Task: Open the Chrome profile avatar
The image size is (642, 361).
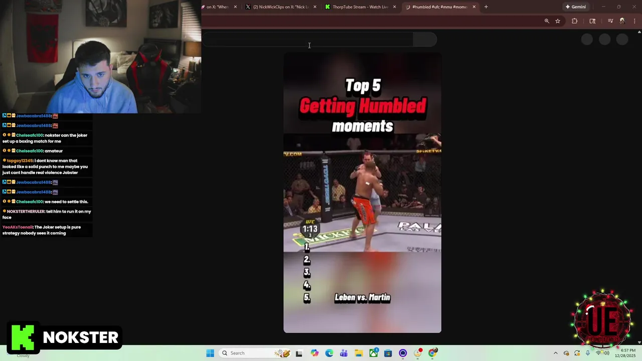Action: [x=622, y=21]
